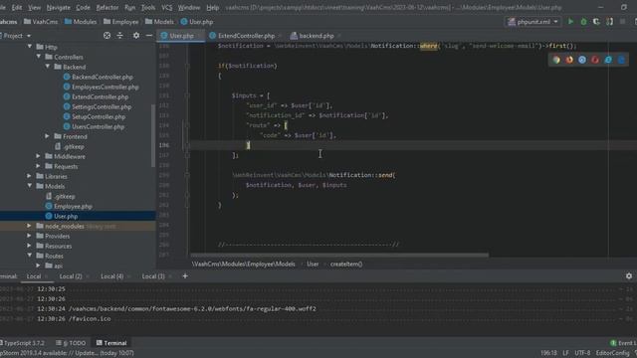The image size is (637, 358).
Task: Open the Tools menu
Action: coord(148,7)
